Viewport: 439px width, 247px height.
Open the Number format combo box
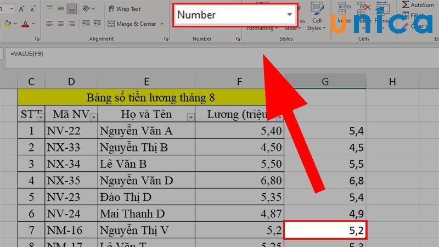[x=235, y=15]
